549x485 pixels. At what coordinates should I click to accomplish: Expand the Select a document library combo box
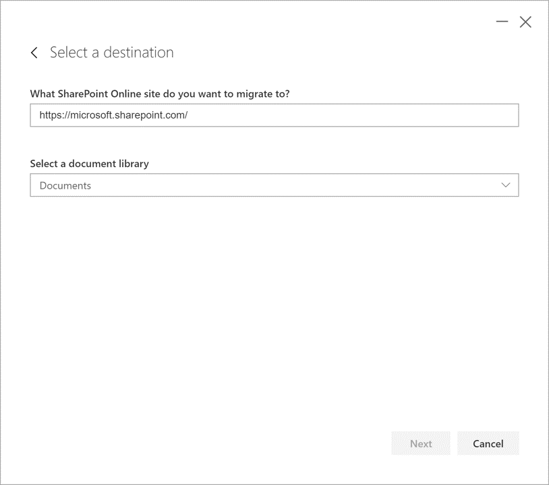point(274,185)
